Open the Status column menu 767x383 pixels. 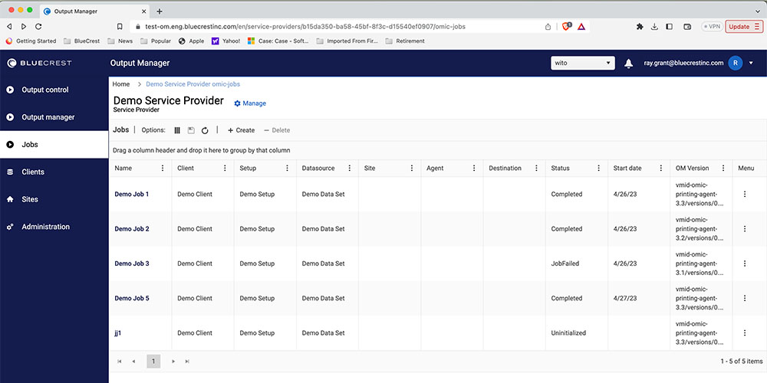click(x=599, y=168)
